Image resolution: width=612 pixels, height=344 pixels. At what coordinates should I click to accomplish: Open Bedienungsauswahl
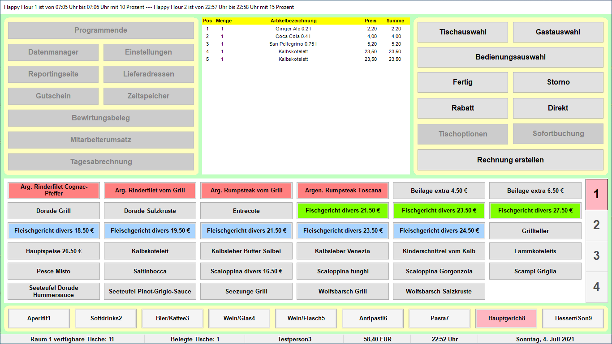pyautogui.click(x=510, y=57)
